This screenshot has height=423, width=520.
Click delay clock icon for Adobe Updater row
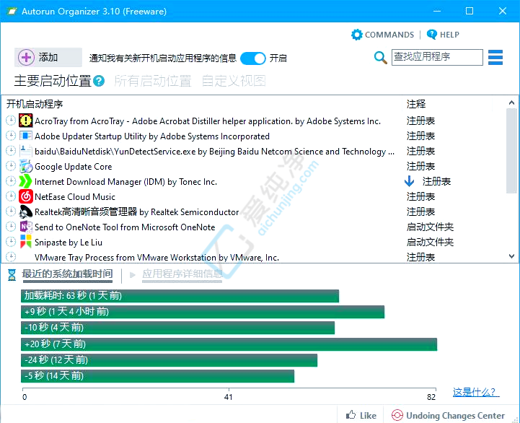[11, 136]
